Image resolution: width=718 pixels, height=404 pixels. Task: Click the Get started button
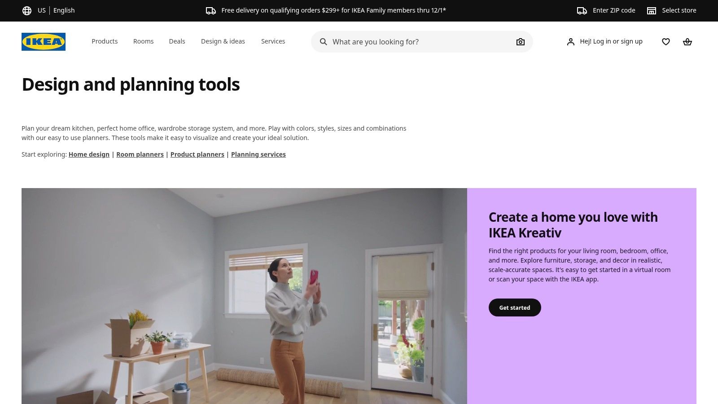coord(515,307)
